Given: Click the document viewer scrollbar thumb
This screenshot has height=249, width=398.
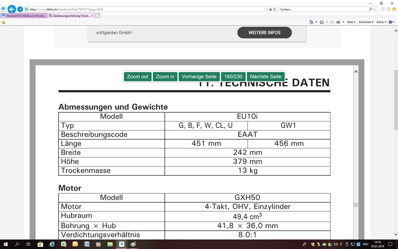Looking at the screenshot, I should (x=356, y=205).
